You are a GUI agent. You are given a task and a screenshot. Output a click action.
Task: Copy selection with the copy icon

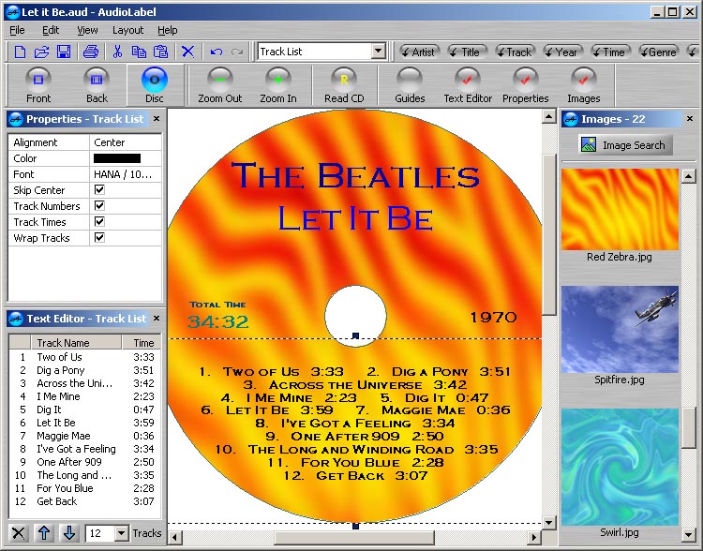(139, 52)
